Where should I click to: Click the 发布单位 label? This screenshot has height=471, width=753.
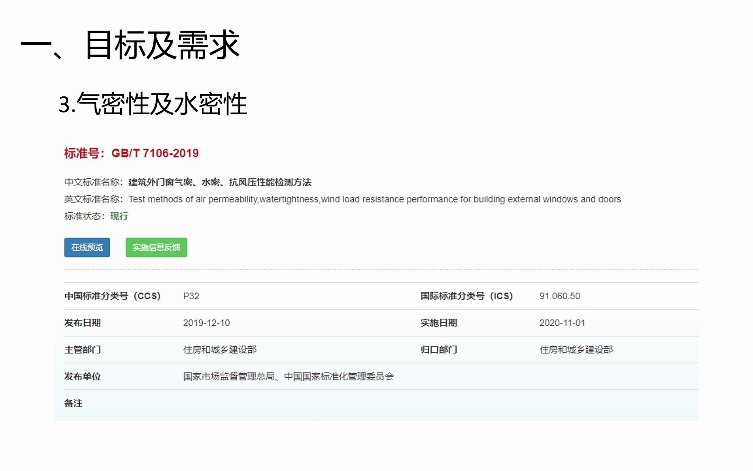coord(82,377)
